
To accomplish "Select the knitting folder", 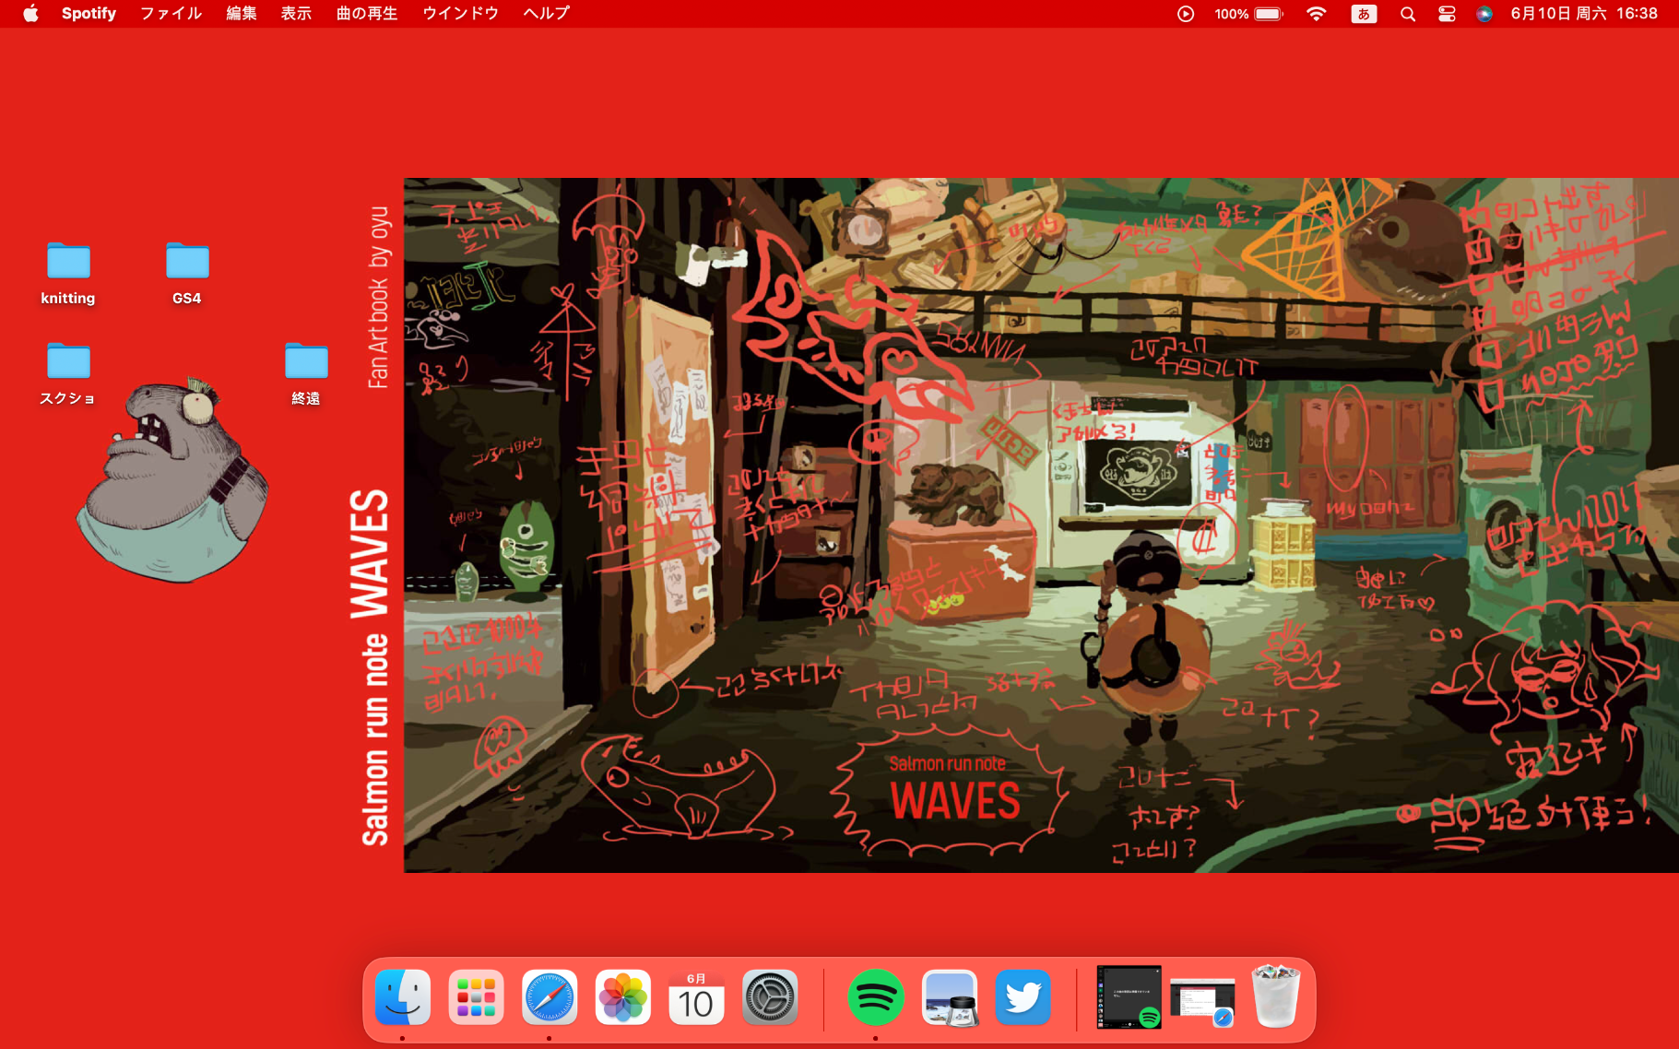I will point(68,274).
